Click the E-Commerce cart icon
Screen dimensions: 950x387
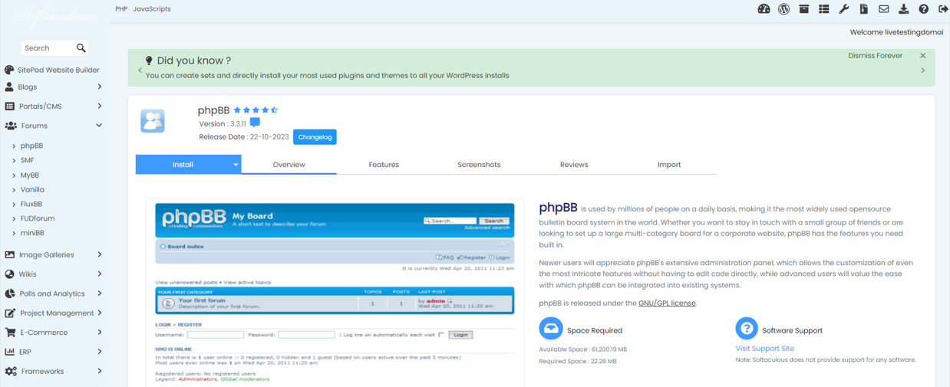pyautogui.click(x=9, y=332)
